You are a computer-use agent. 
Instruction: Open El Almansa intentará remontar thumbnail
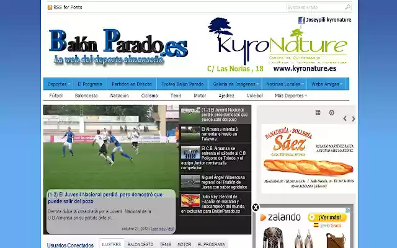point(190,134)
